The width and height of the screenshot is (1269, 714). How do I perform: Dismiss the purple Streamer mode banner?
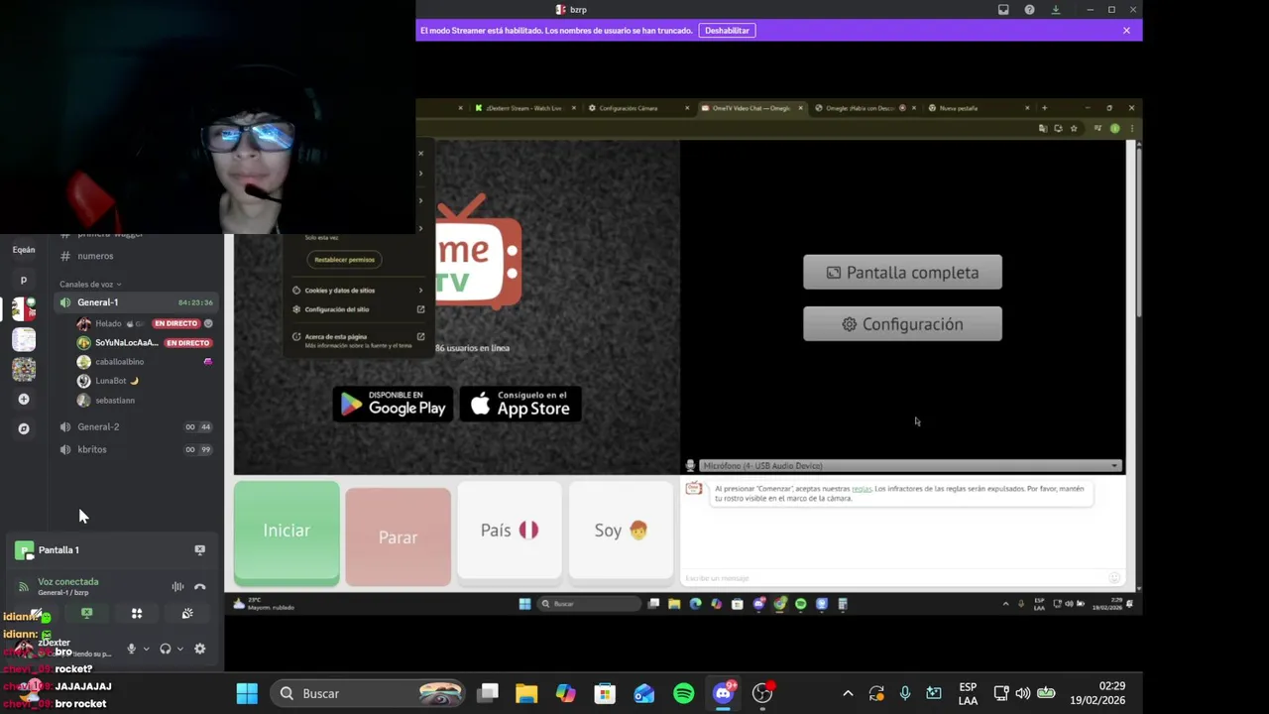click(x=1126, y=31)
